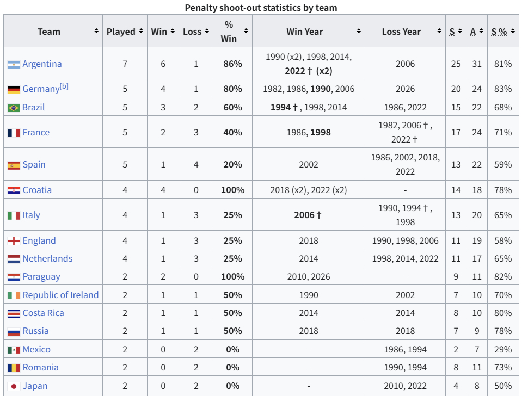Sort by % Win column arrows
Image resolution: width=522 pixels, height=396 pixels.
[x=246, y=31]
